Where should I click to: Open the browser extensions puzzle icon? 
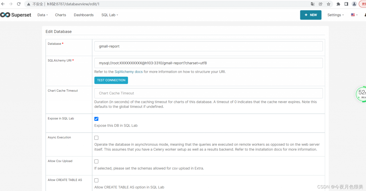[x=338, y=4]
